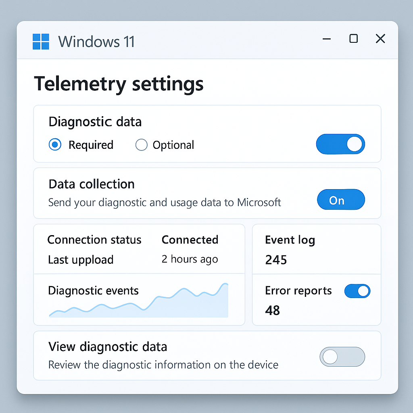
Task: Switch off the Data collection On toggle
Action: point(341,200)
